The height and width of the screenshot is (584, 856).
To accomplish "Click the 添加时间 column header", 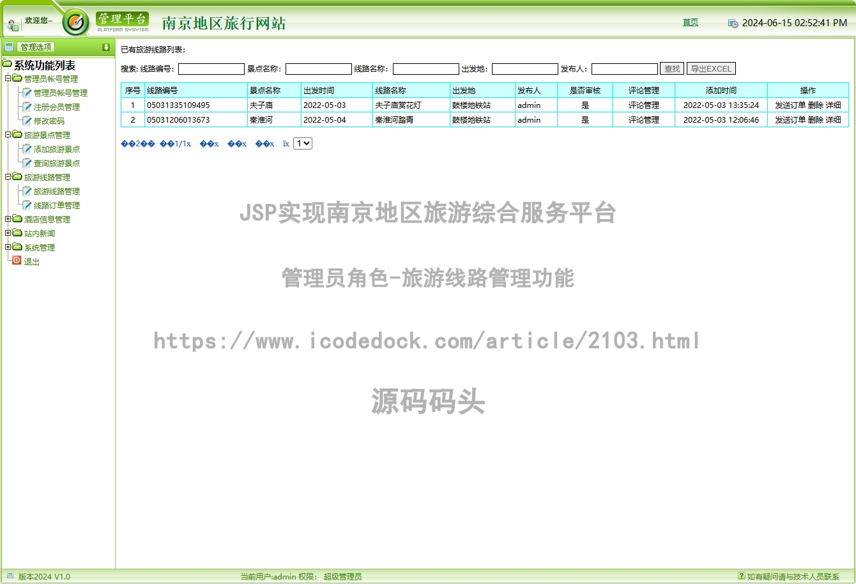I will tap(721, 90).
